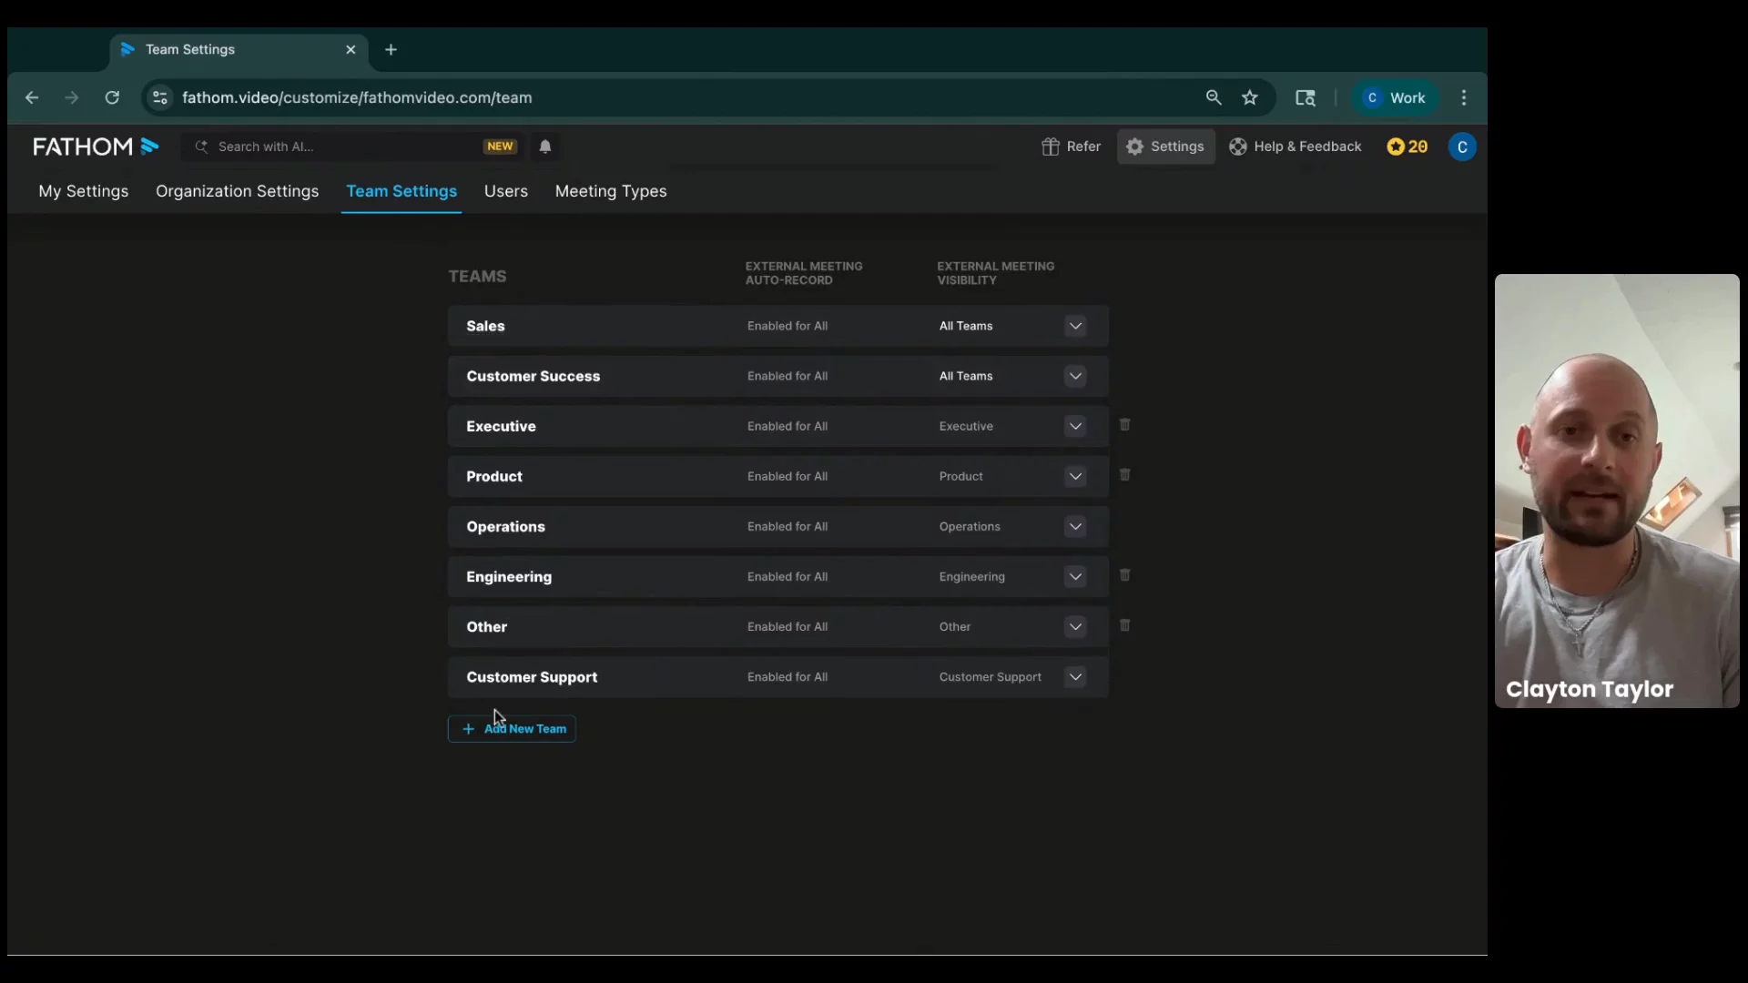1748x983 pixels.
Task: Open the Refer link
Action: pos(1072,147)
